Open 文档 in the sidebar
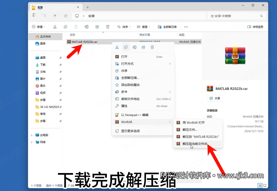The height and width of the screenshot is (191, 277). [x=46, y=72]
